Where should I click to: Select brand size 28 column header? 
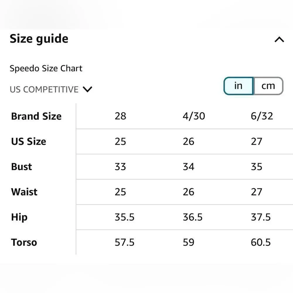[120, 116]
